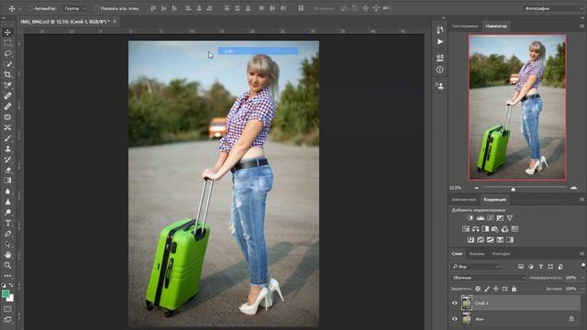The width and height of the screenshot is (587, 330).
Task: Select the Gradient tool
Action: pyautogui.click(x=7, y=181)
